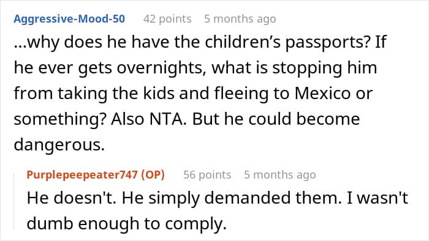Screen dimensions: 429x241
Task: Open the OP reply's 5 months ago timestamp
Action: point(280,175)
